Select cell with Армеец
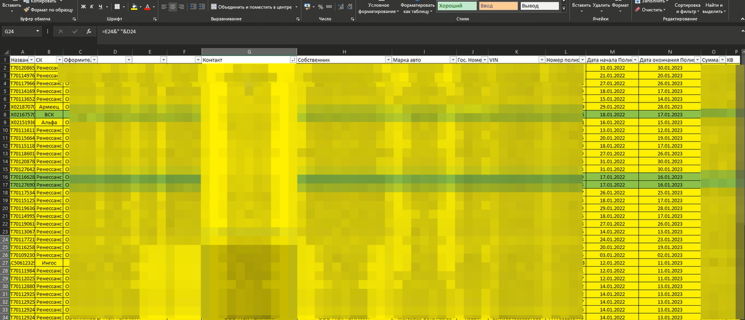This screenshot has width=745, height=320. (48, 107)
